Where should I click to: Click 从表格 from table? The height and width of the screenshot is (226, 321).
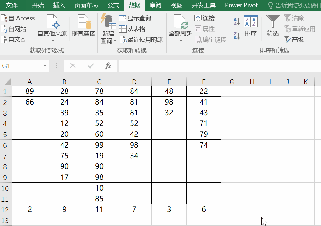[132, 29]
